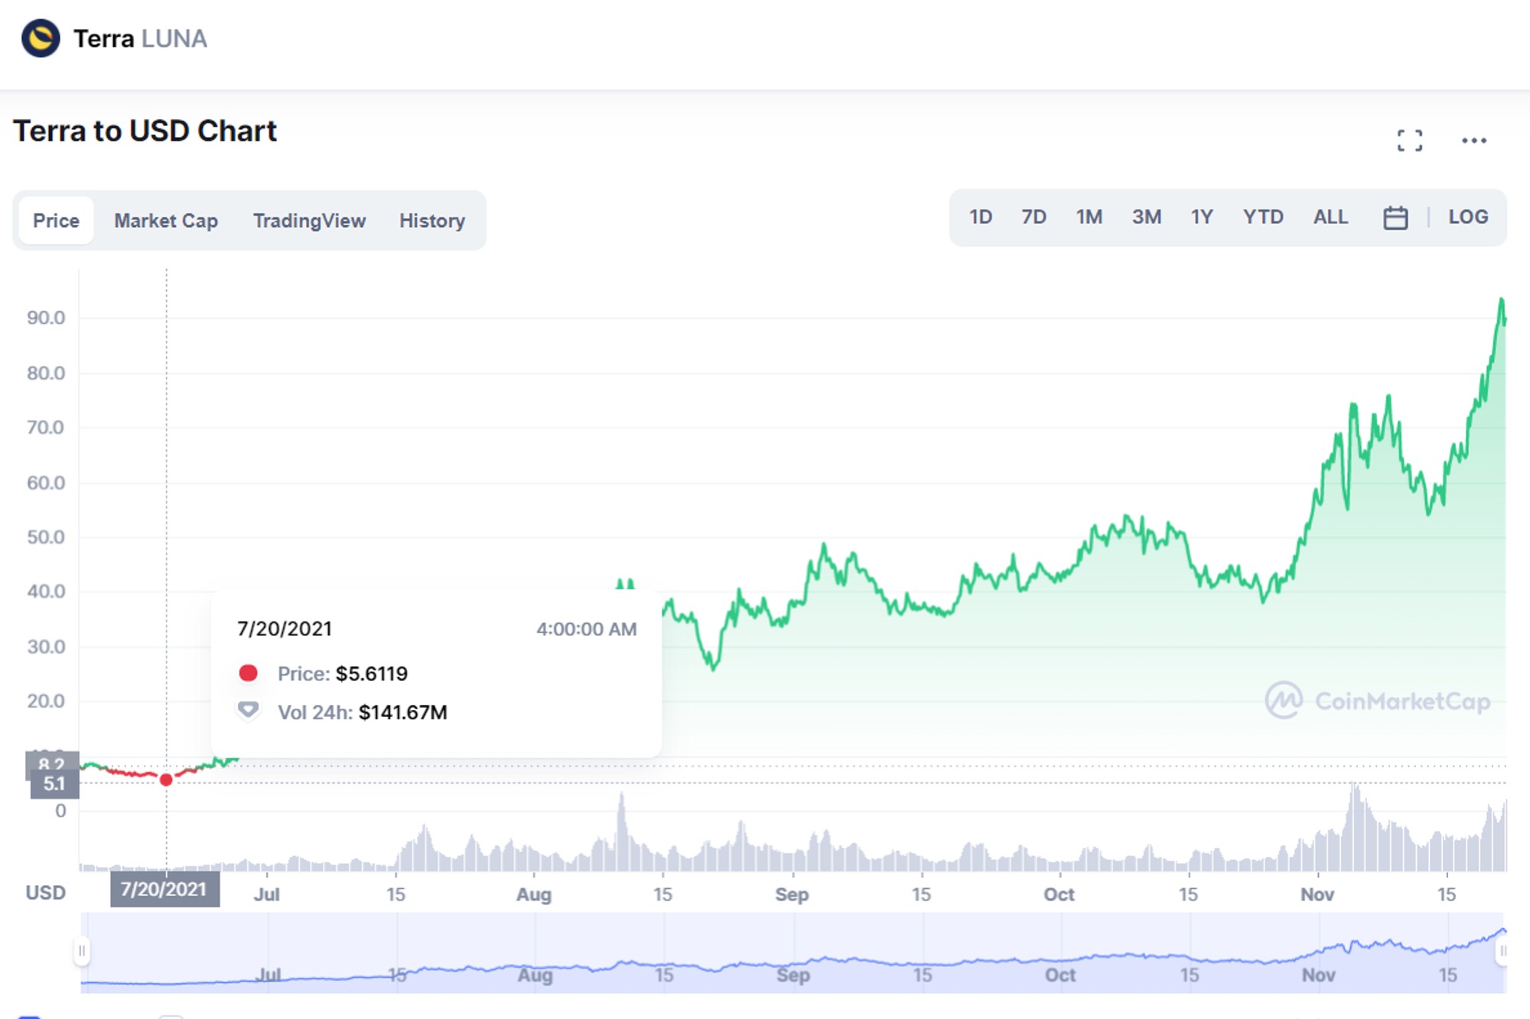Switch to the TradingView tab

click(309, 220)
